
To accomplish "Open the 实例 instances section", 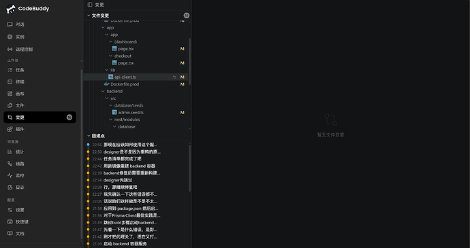I will 40,37.
